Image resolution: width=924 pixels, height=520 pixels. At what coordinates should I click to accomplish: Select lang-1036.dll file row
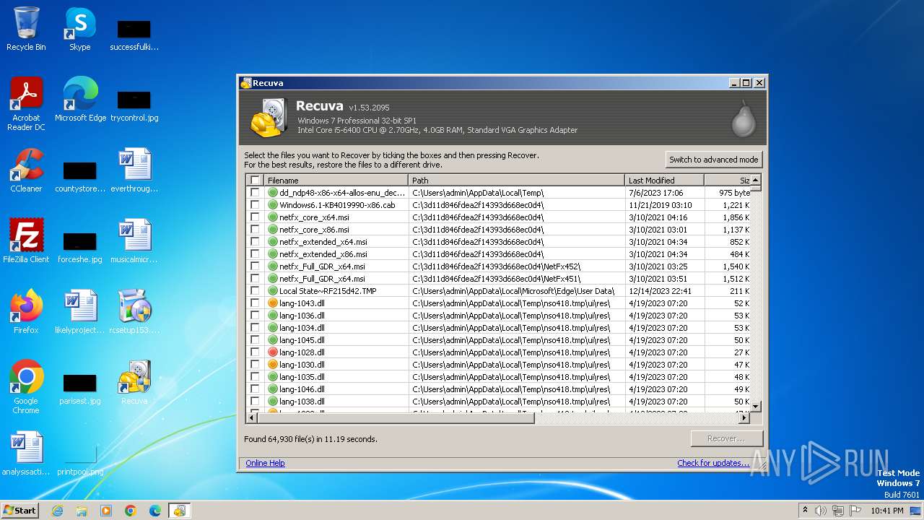tap(498, 316)
